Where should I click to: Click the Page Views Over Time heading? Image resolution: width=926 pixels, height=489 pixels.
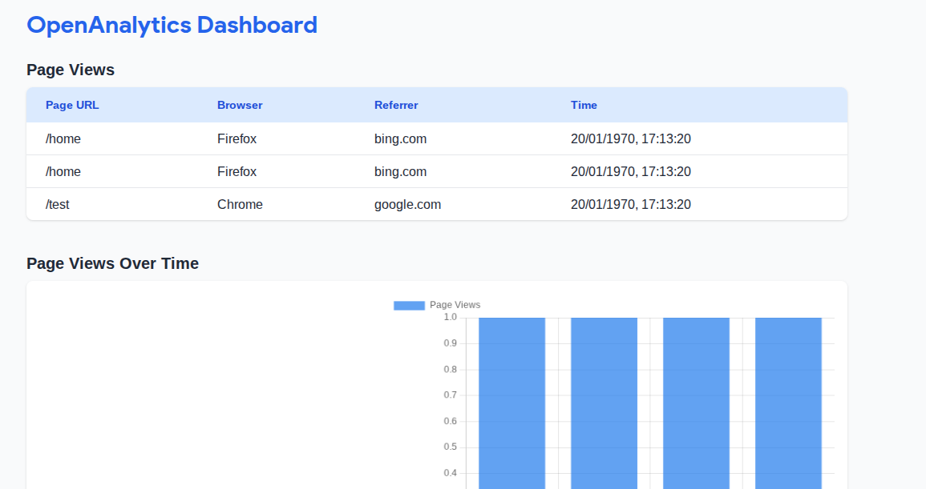pos(112,263)
